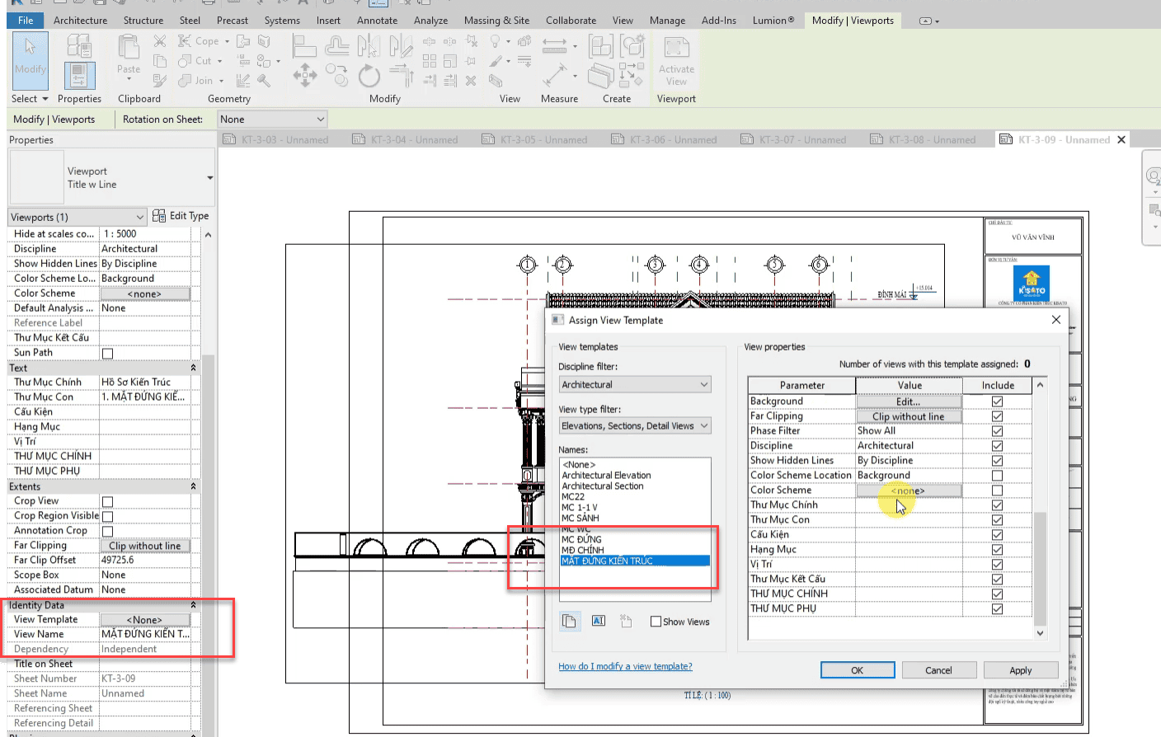Click the Demolish hammer icon
Image resolution: width=1161 pixels, height=737 pixels.
[264, 80]
